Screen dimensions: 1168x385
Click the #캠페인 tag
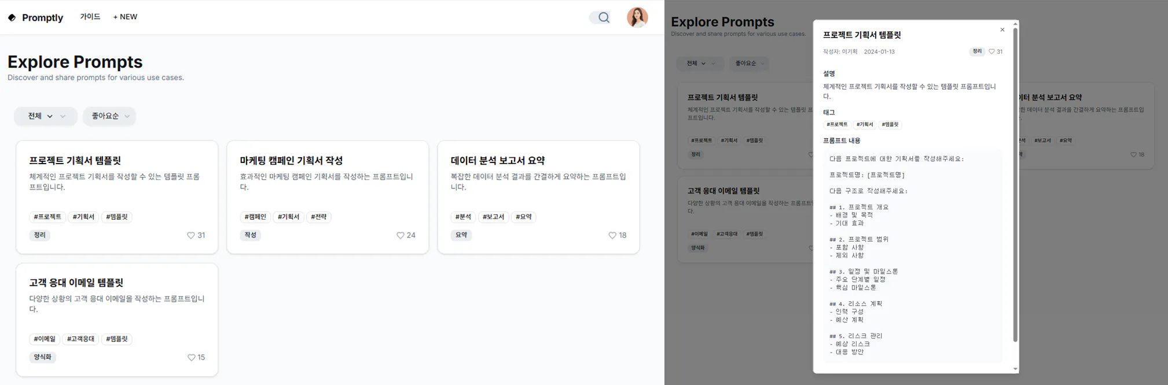coord(255,217)
